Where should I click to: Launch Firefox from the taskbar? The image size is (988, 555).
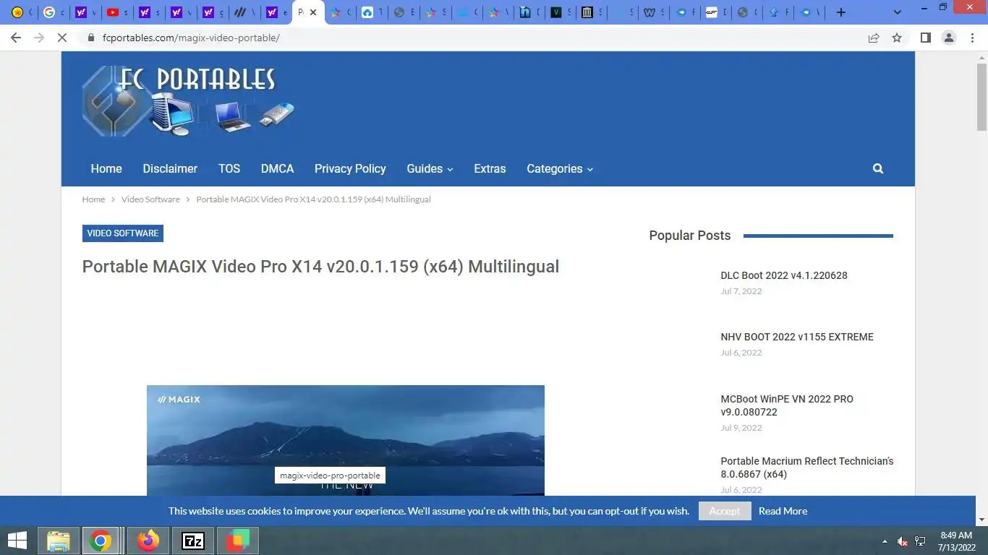(x=148, y=541)
